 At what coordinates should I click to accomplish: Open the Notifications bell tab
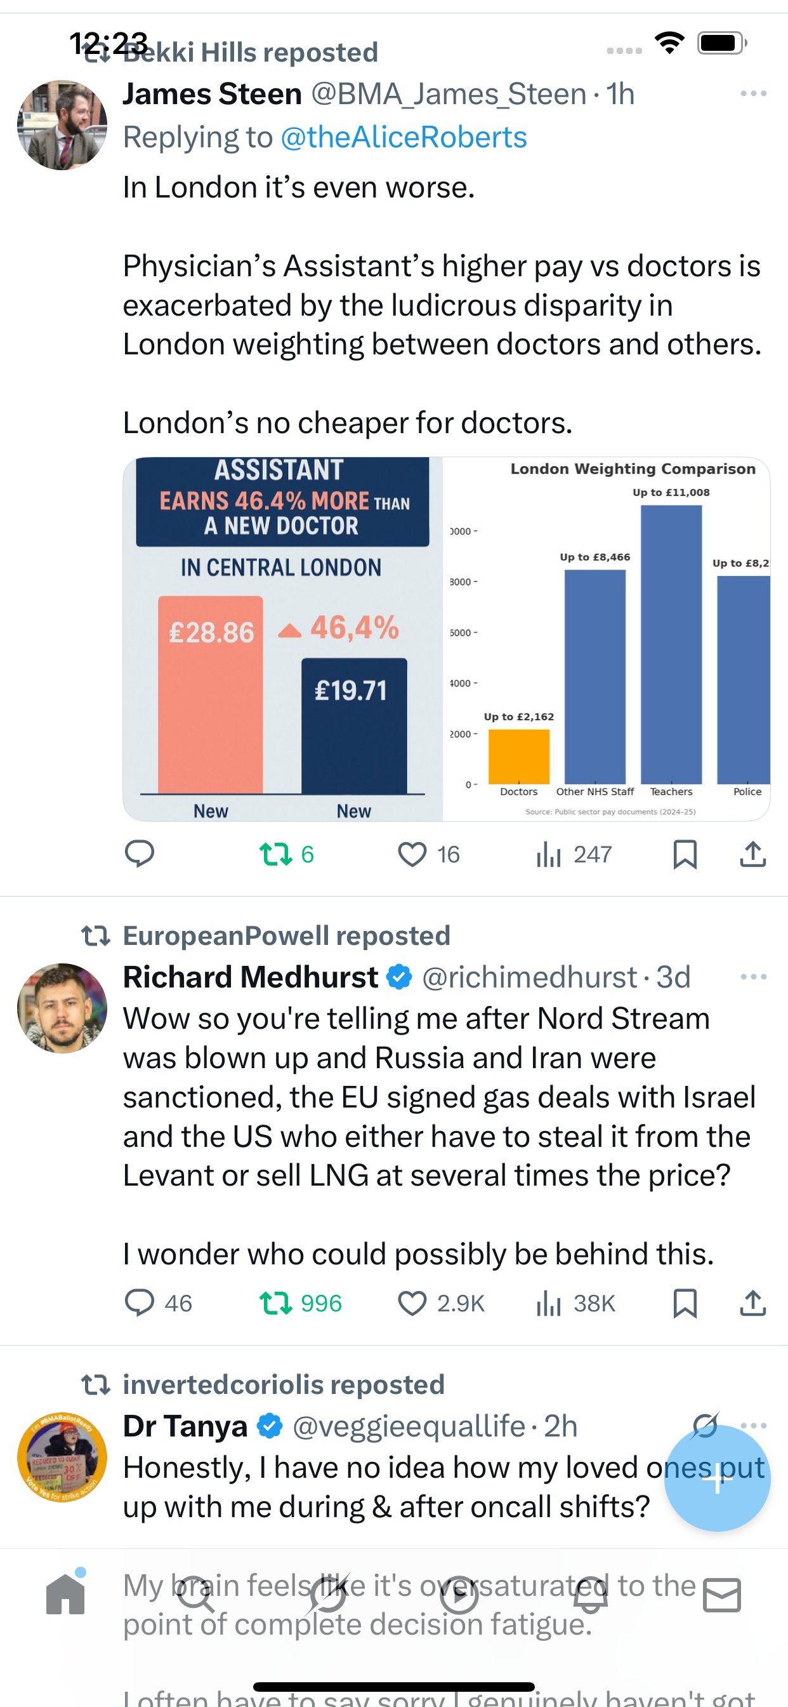click(591, 1595)
